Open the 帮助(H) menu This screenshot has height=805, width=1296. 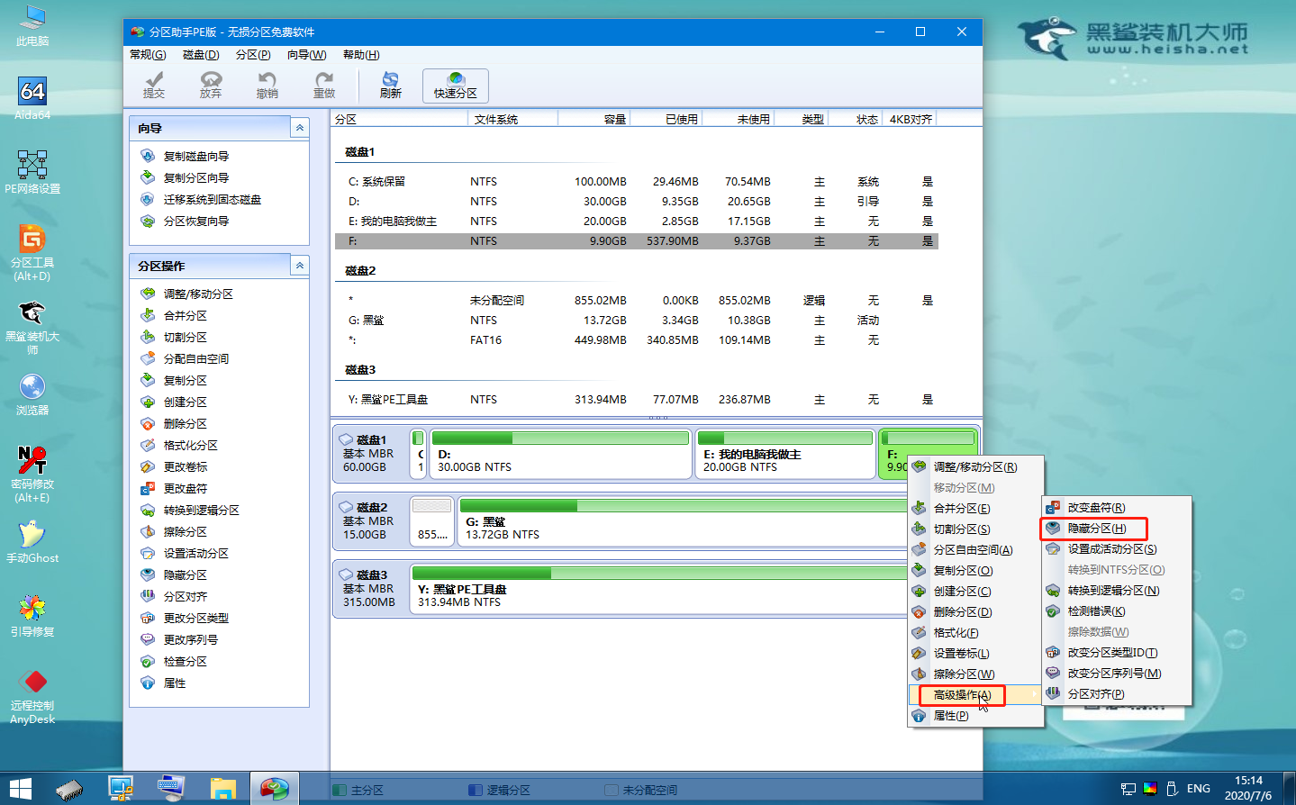361,55
